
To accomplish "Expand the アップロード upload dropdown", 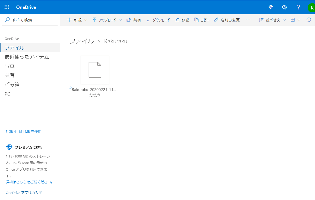I will point(107,20).
